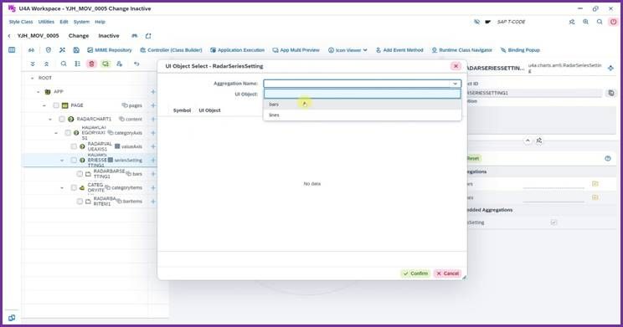Open the System menu
The width and height of the screenshot is (623, 327).
point(81,22)
